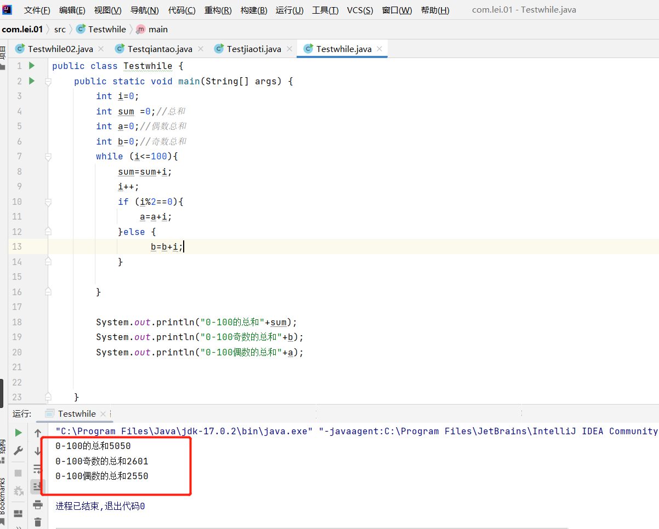Image resolution: width=659 pixels, height=529 pixels.
Task: Click Testwhile label in the breadcrumb
Action: tap(107, 29)
